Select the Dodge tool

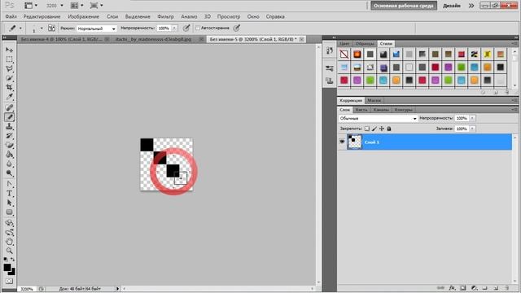tap(9, 173)
